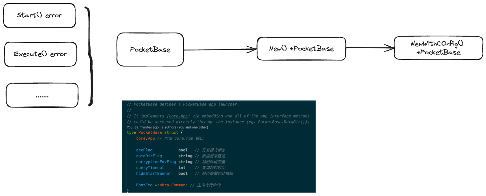Click the "// 加密环境变量" comment

210,162
